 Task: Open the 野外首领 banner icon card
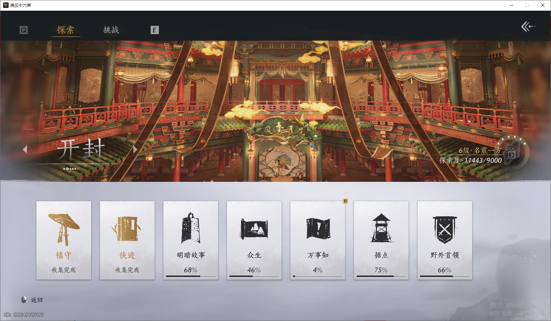[x=445, y=240]
